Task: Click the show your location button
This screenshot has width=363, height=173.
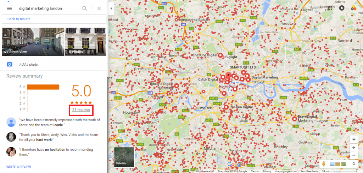Action: click(354, 139)
